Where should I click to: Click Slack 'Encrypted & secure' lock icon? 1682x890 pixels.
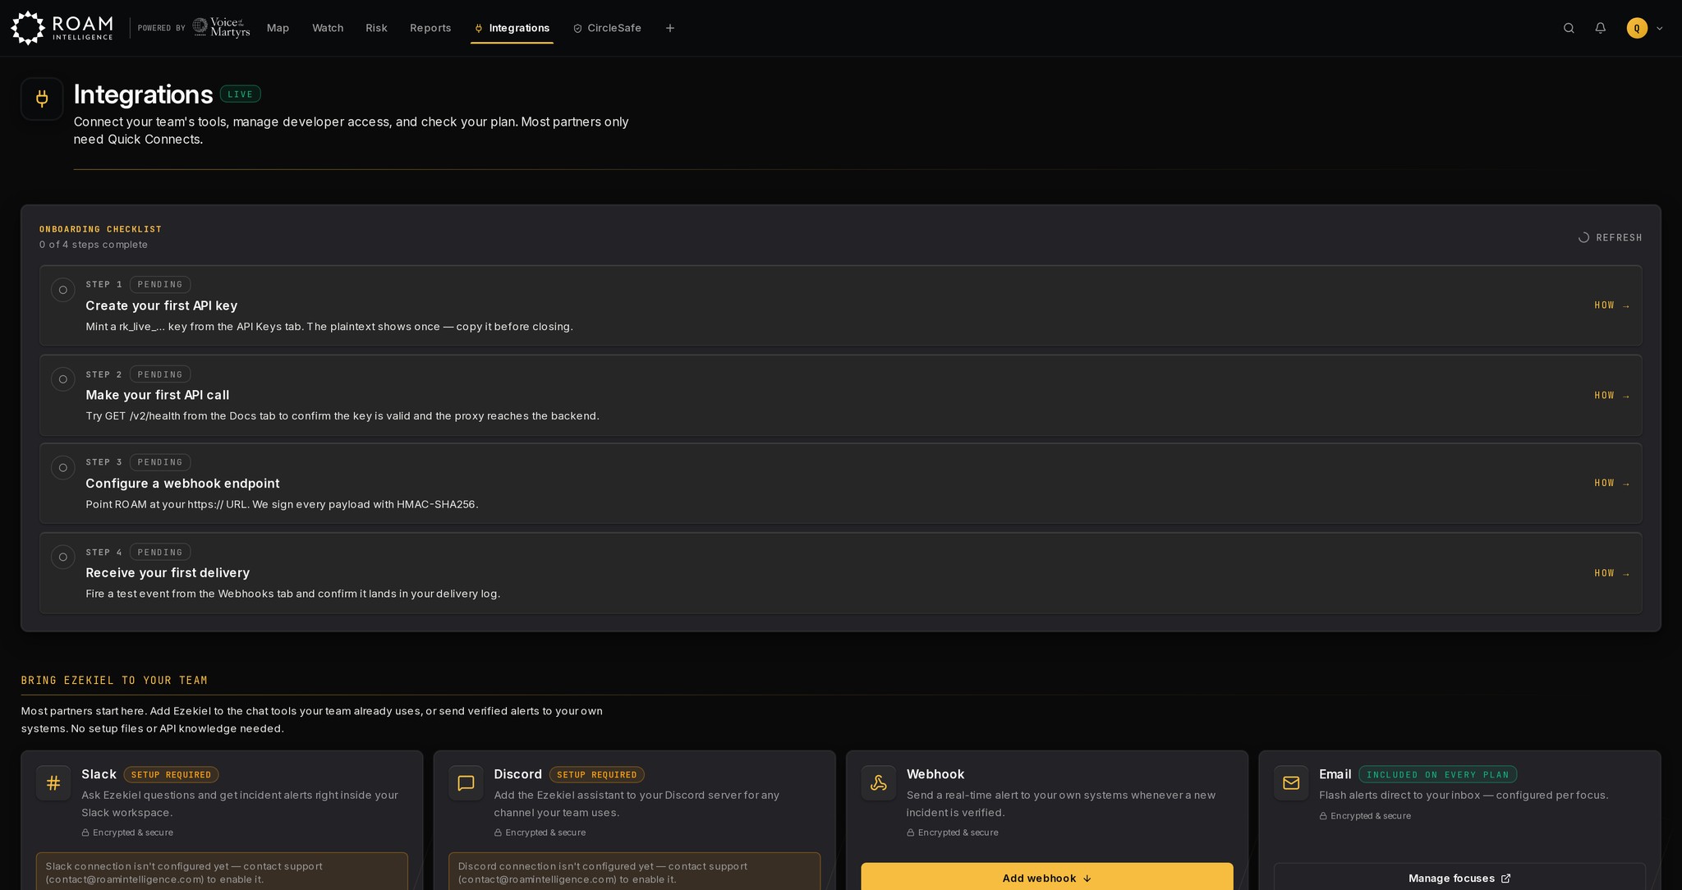tap(85, 833)
